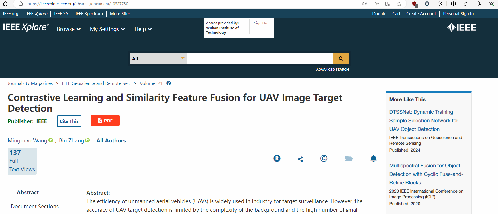Image resolution: width=498 pixels, height=214 pixels.
Task: Expand the My Settings menu
Action: point(107,29)
